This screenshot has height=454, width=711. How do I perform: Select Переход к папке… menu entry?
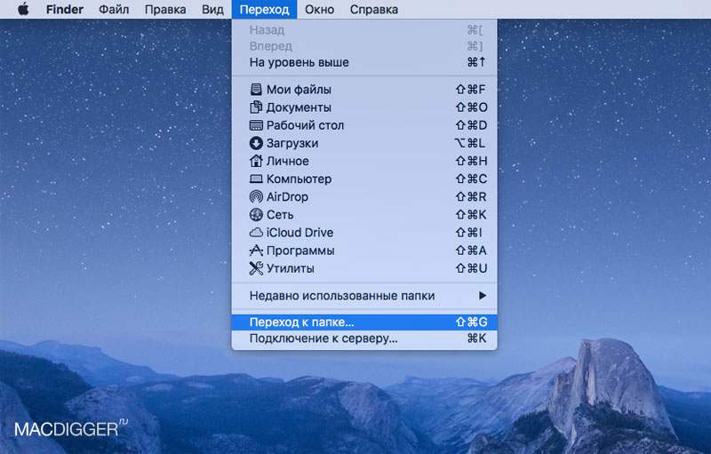click(x=364, y=323)
